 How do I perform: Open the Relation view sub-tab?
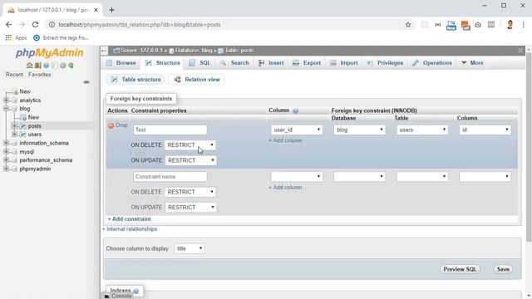click(x=197, y=80)
